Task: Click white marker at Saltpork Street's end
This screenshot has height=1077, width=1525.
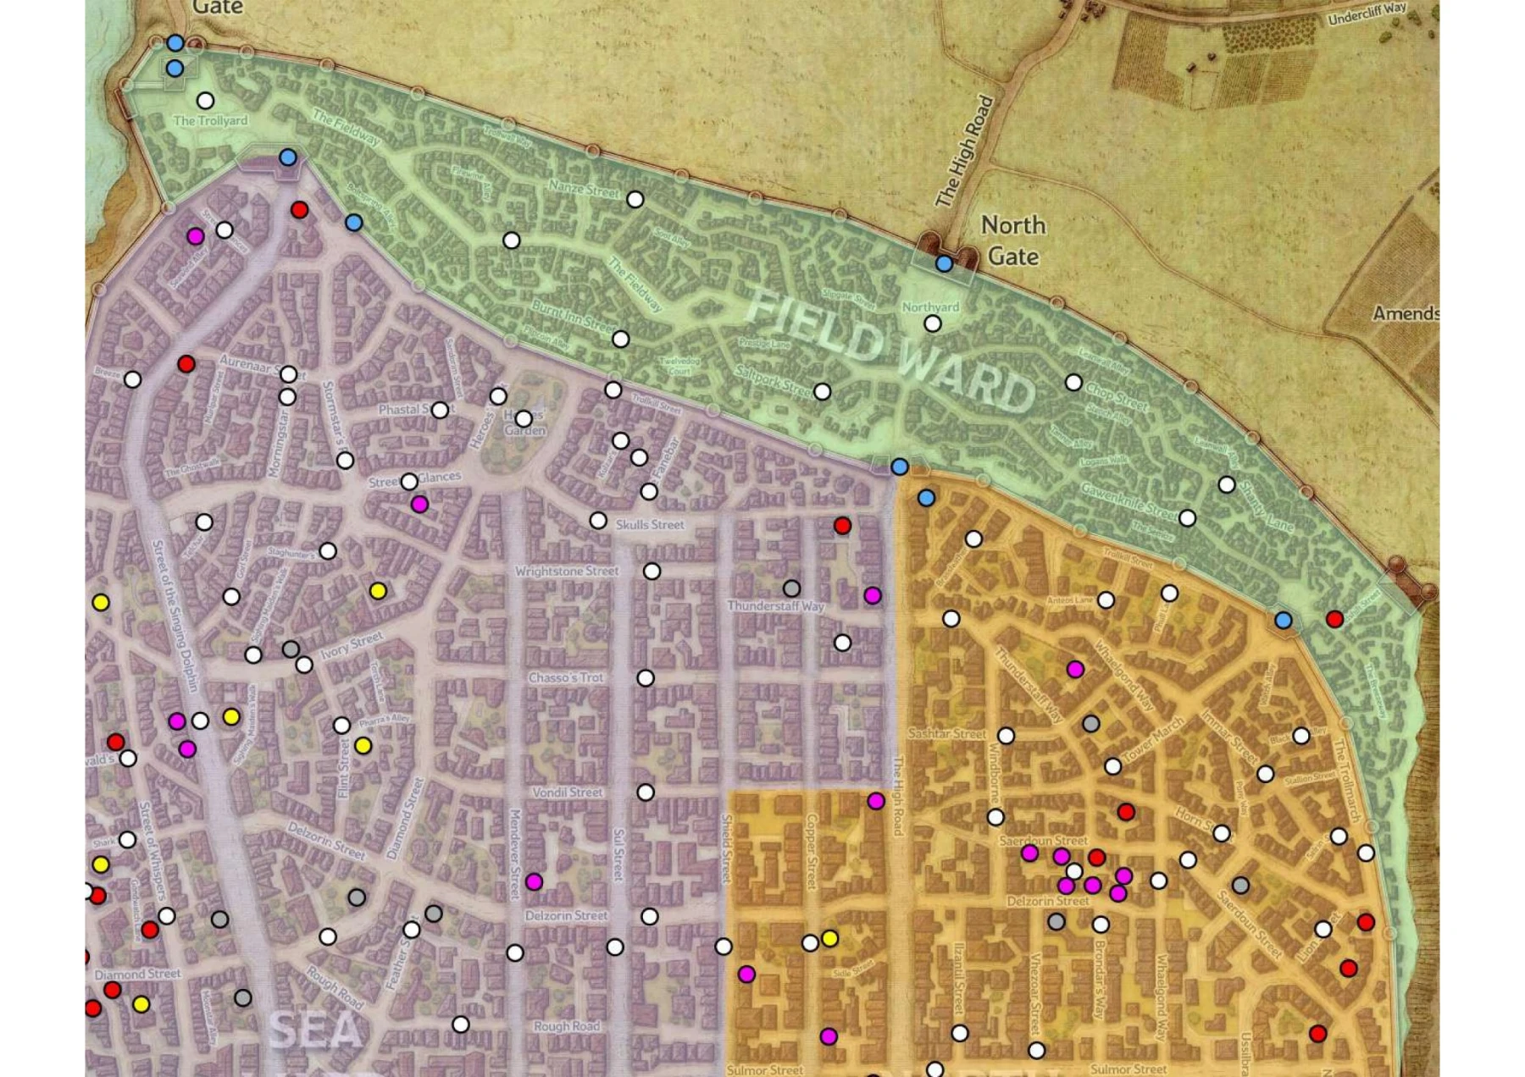Action: click(x=823, y=392)
